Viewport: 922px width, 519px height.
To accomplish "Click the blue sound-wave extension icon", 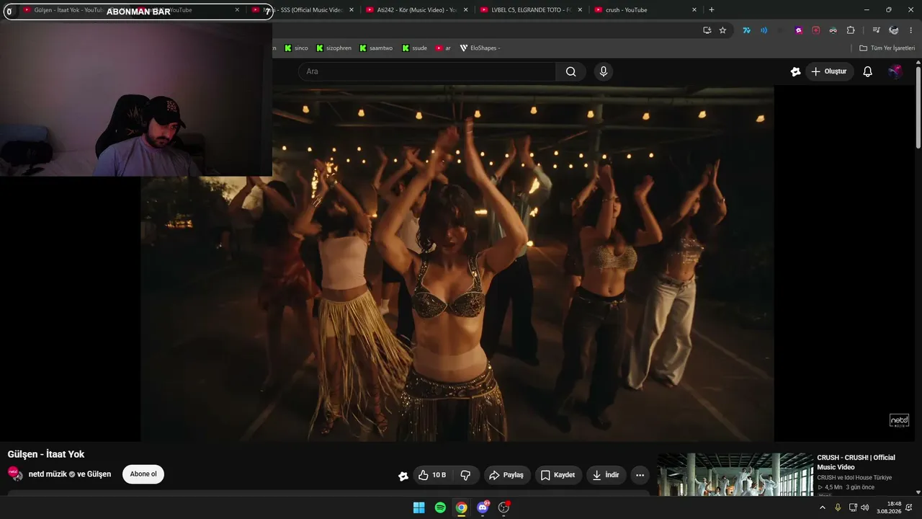I will pyautogui.click(x=764, y=30).
